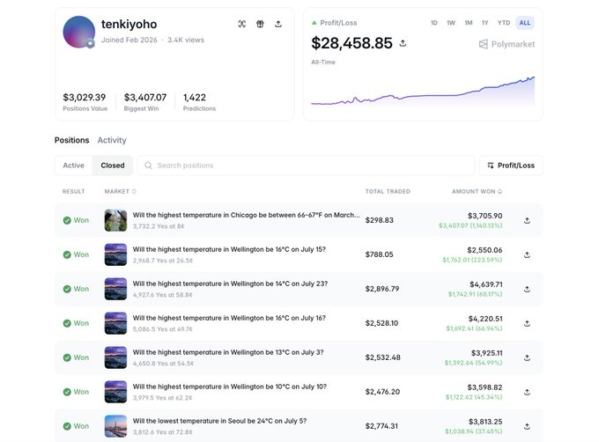Sort by the MARKET column header

(x=120, y=191)
